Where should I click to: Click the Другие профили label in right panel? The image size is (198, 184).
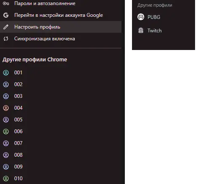[x=155, y=5]
